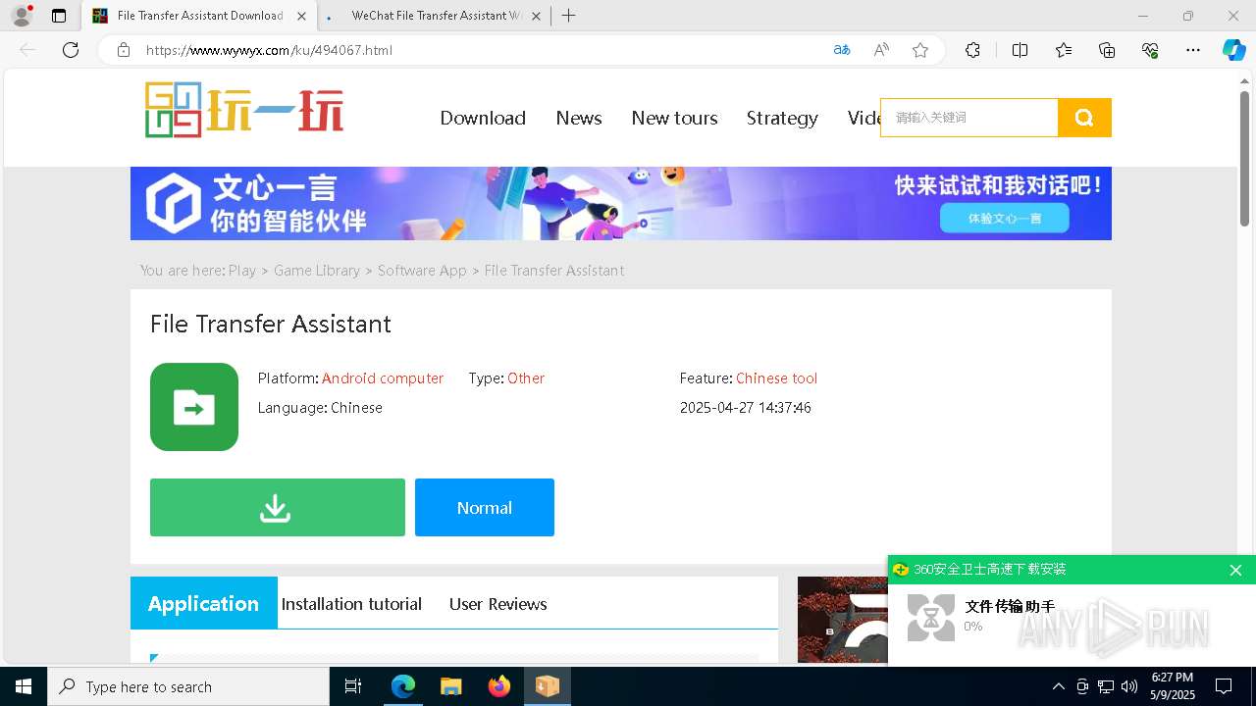Open the New tours menu item
Image resolution: width=1256 pixels, height=706 pixels.
click(x=675, y=118)
